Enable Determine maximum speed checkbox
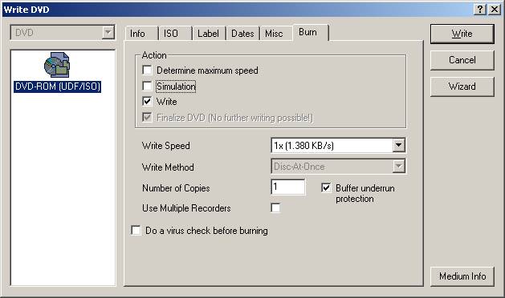Viewport: 505px width, 298px height. (147, 70)
